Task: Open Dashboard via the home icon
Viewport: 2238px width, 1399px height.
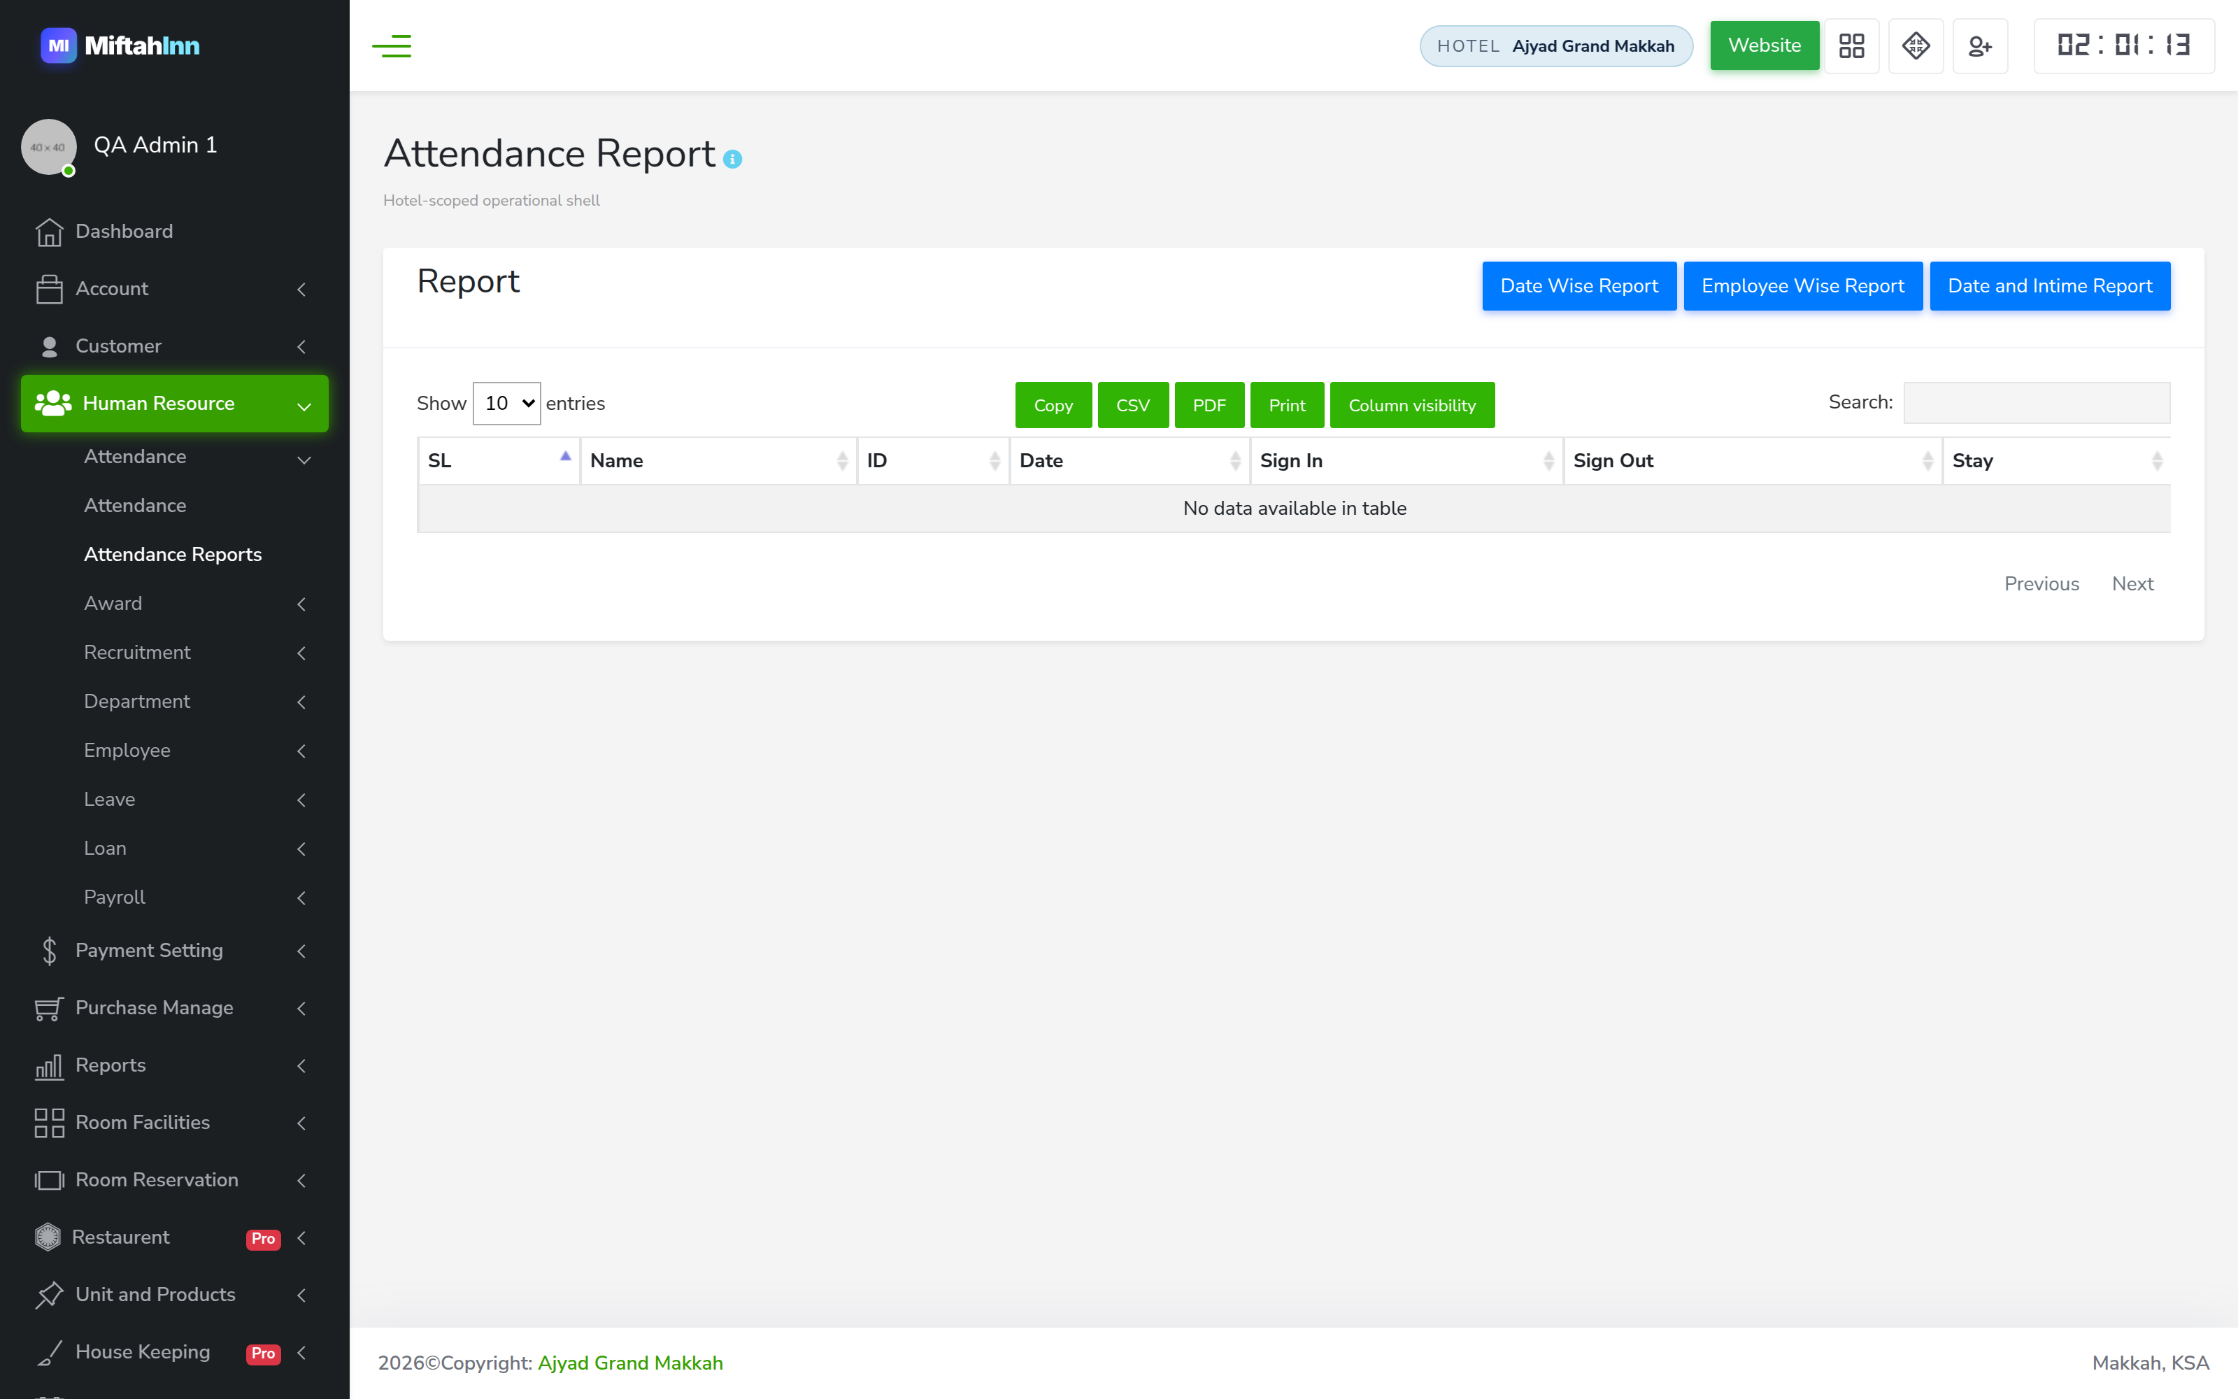Action: click(49, 232)
